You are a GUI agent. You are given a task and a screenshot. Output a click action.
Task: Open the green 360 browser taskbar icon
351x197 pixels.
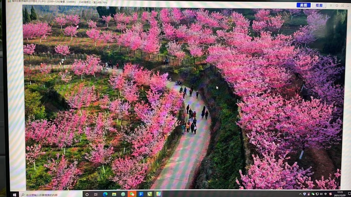[x=123, y=194]
